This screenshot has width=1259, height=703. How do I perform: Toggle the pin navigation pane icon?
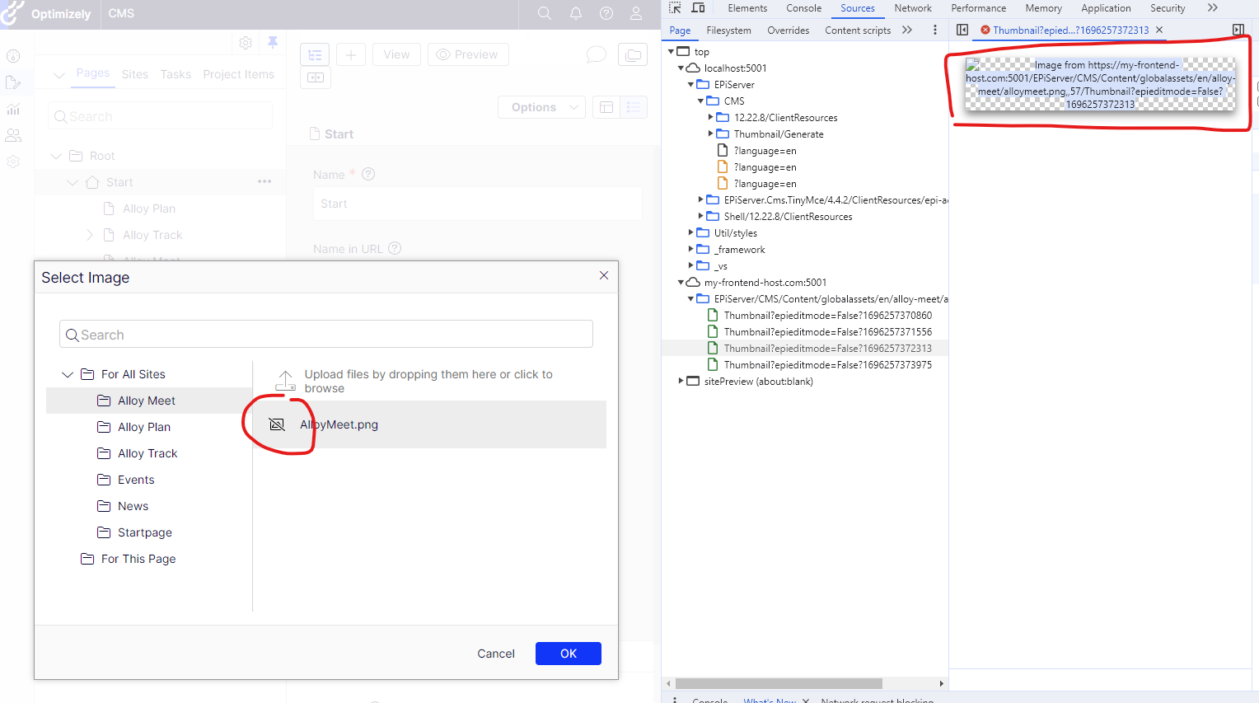[x=273, y=42]
